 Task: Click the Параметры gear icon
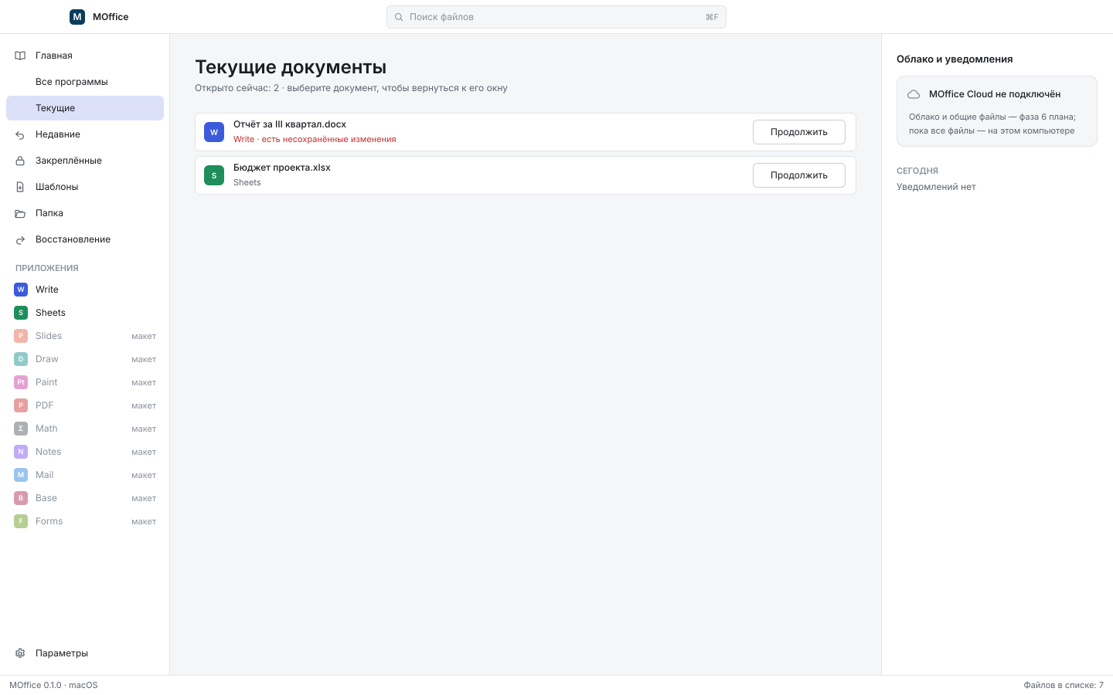20,653
